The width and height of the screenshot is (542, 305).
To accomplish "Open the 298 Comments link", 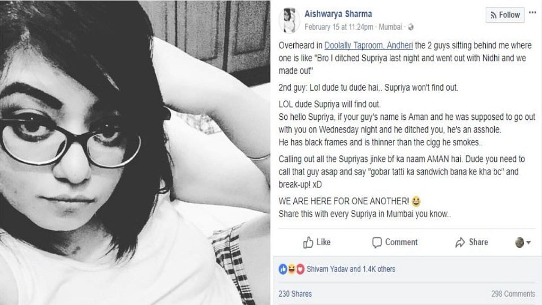I will (x=513, y=293).
